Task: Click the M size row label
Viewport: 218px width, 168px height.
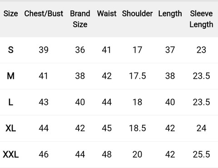Action: point(10,76)
